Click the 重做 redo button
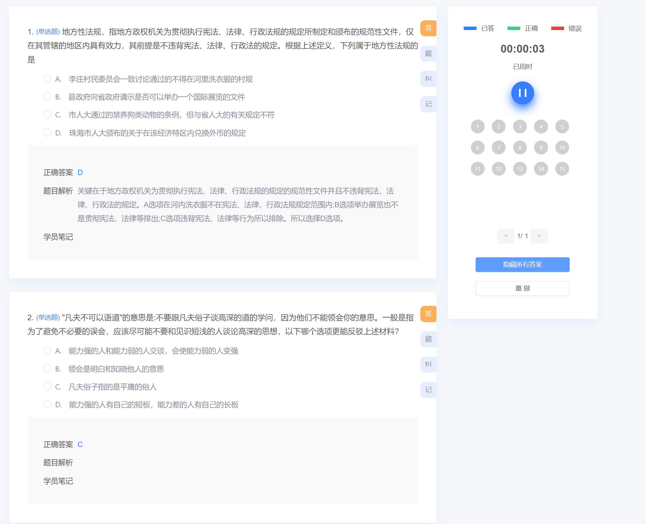Screen dimensions: 646x524 [522, 288]
